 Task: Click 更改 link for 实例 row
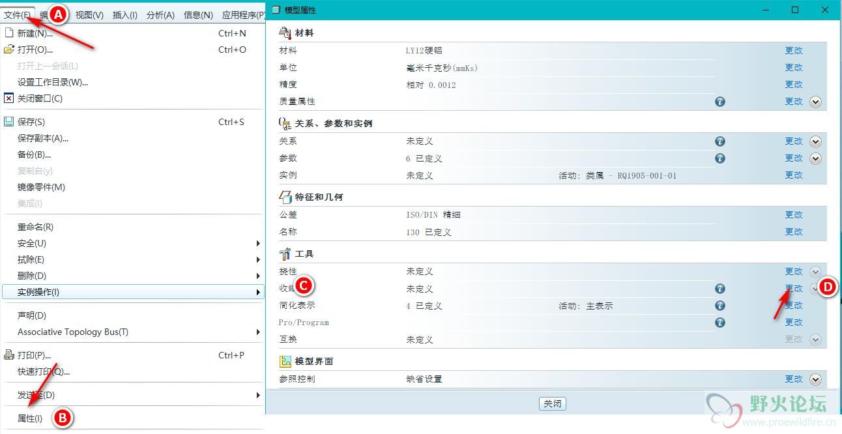pyautogui.click(x=794, y=175)
